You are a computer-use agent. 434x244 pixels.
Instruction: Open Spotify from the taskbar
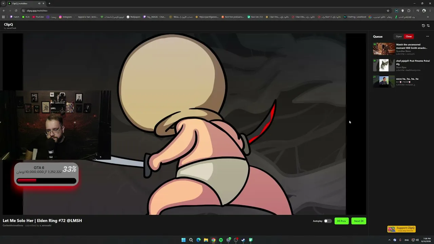coord(221,240)
